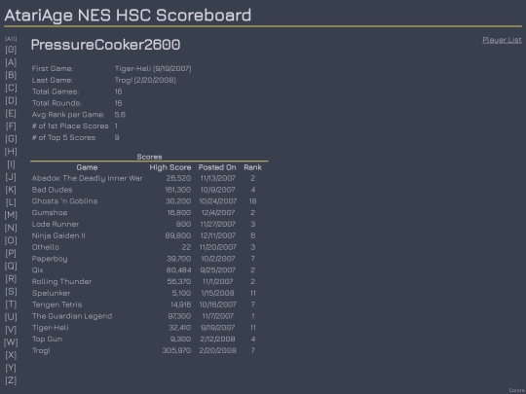Filter players by letter [Z]
Image resolution: width=526 pixels, height=394 pixels.
point(11,380)
